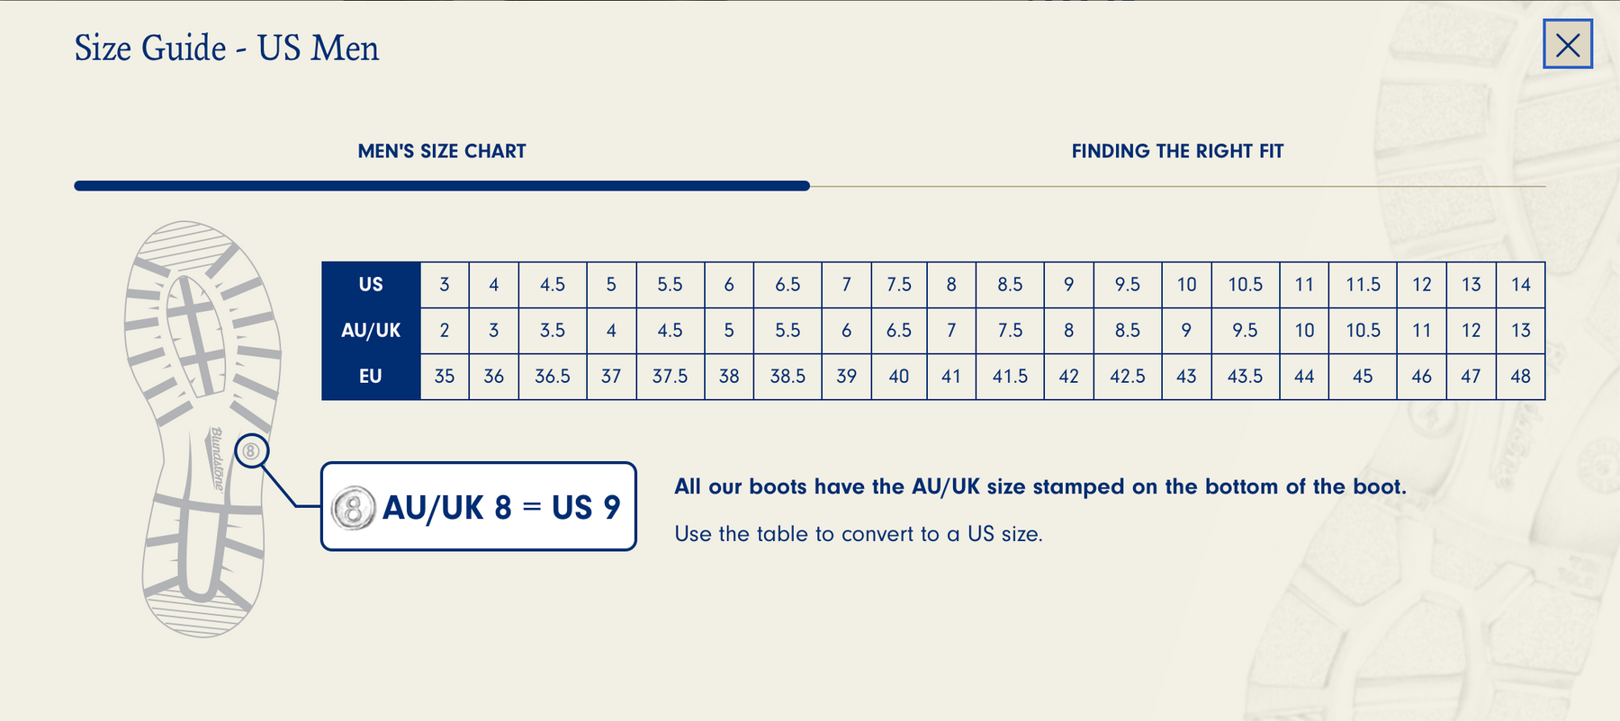Image resolution: width=1620 pixels, height=721 pixels.
Task: Click the US row header cell
Action: point(371,285)
